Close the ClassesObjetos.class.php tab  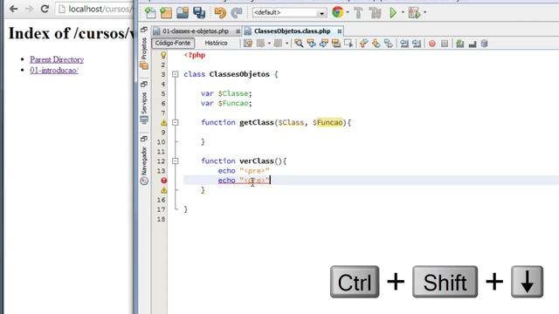click(340, 31)
